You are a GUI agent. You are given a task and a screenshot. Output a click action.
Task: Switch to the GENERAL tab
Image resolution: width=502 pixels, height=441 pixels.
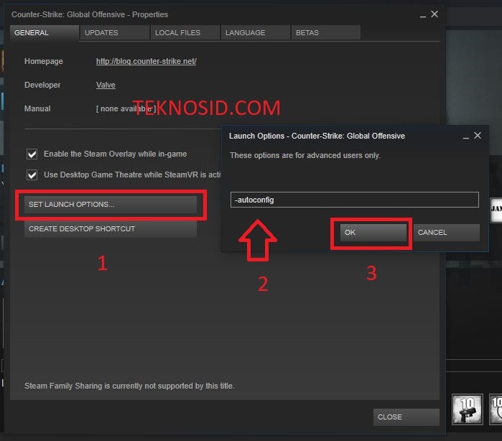(x=45, y=32)
